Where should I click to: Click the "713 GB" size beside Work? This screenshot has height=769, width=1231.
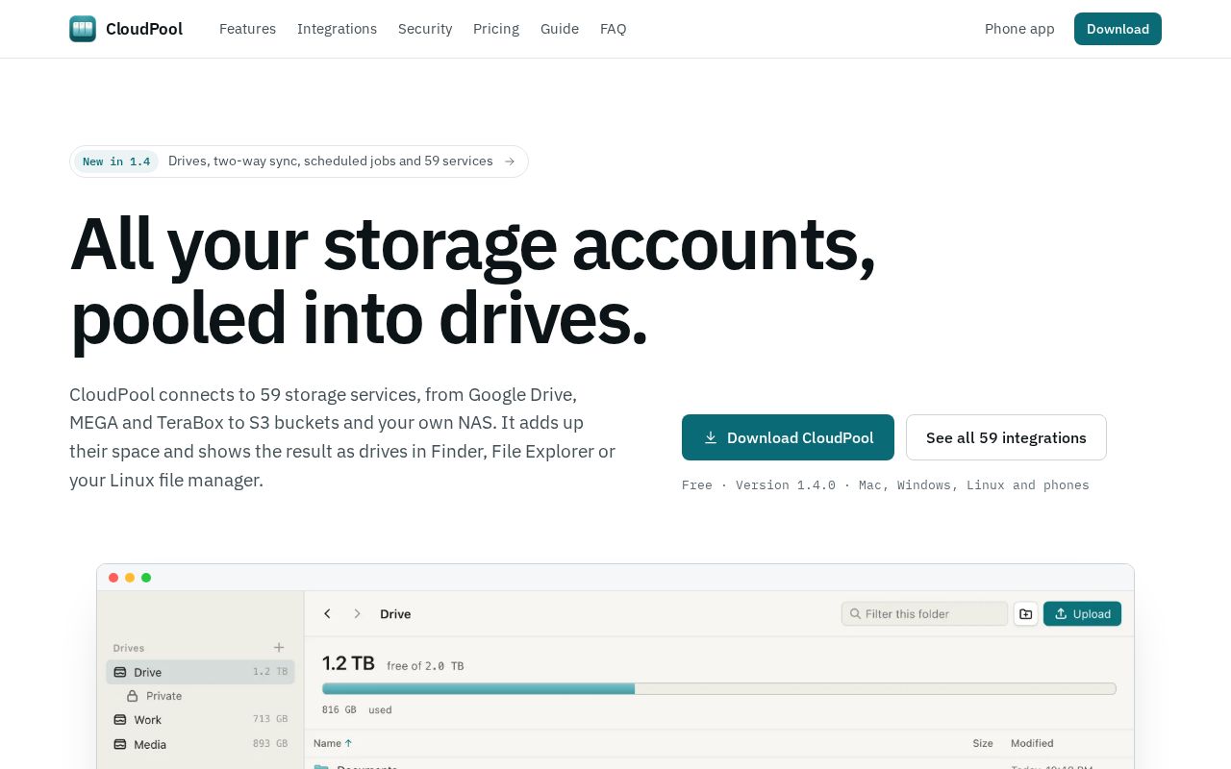270,720
